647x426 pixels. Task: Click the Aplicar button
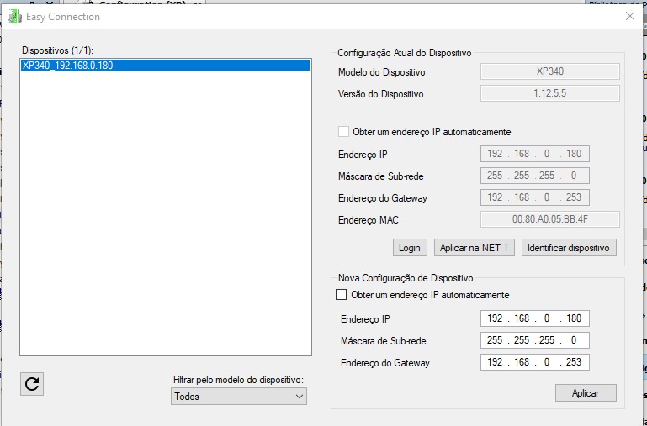coord(586,393)
